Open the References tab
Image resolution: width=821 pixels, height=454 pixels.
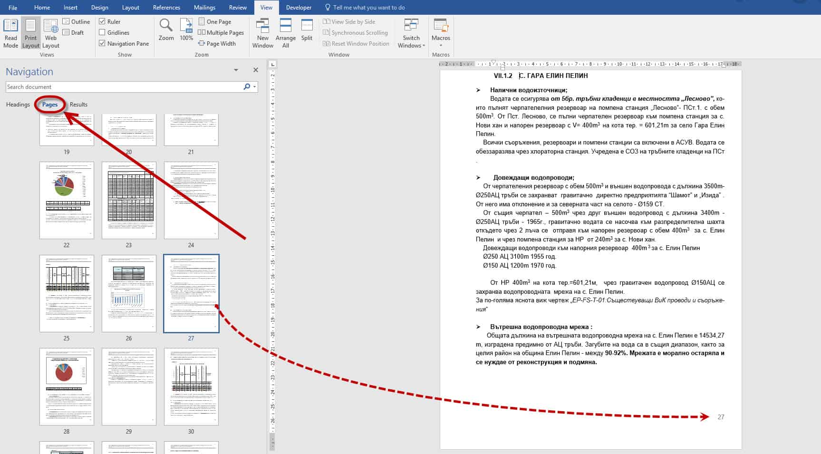pos(166,7)
